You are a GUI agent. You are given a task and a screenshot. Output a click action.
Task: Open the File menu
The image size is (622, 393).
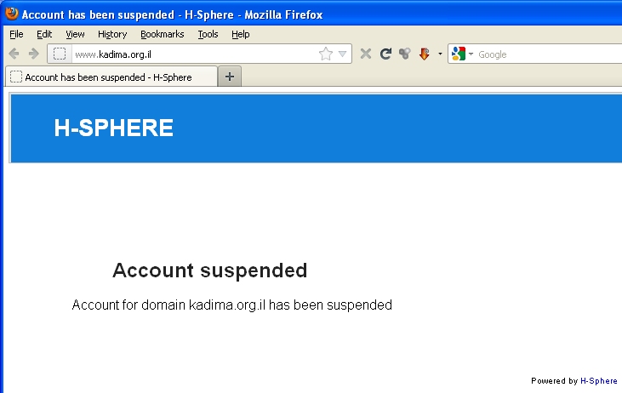(16, 34)
